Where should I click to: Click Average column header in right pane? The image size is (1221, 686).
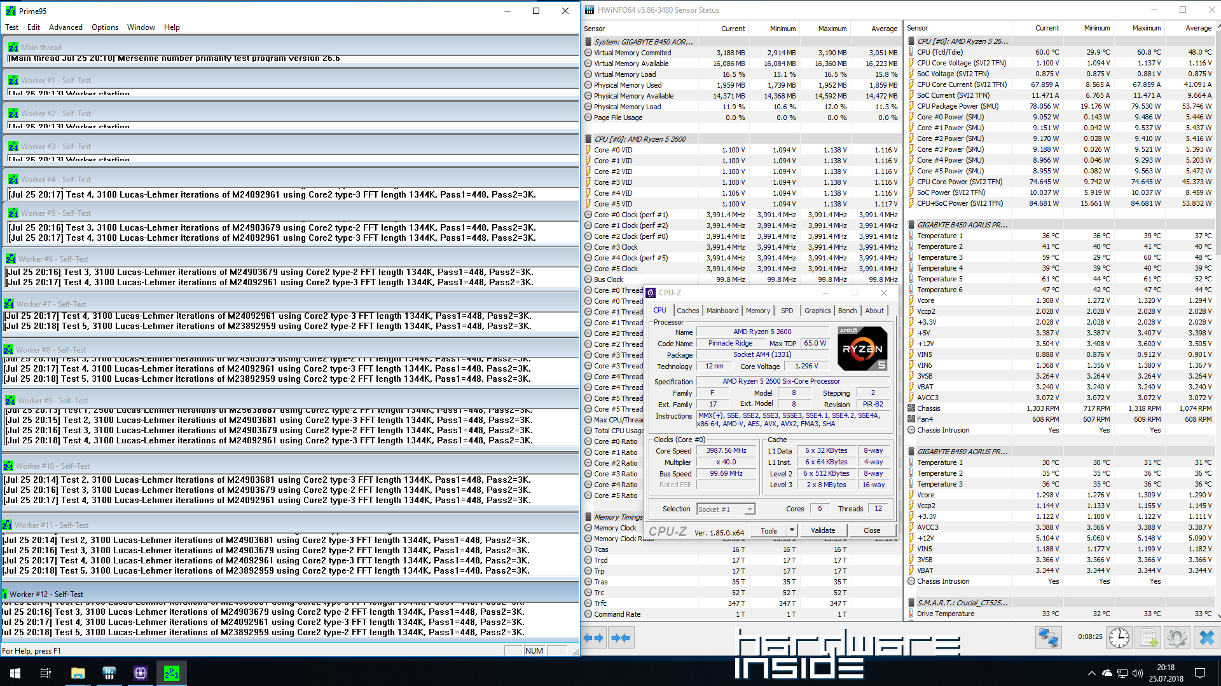click(x=1189, y=28)
